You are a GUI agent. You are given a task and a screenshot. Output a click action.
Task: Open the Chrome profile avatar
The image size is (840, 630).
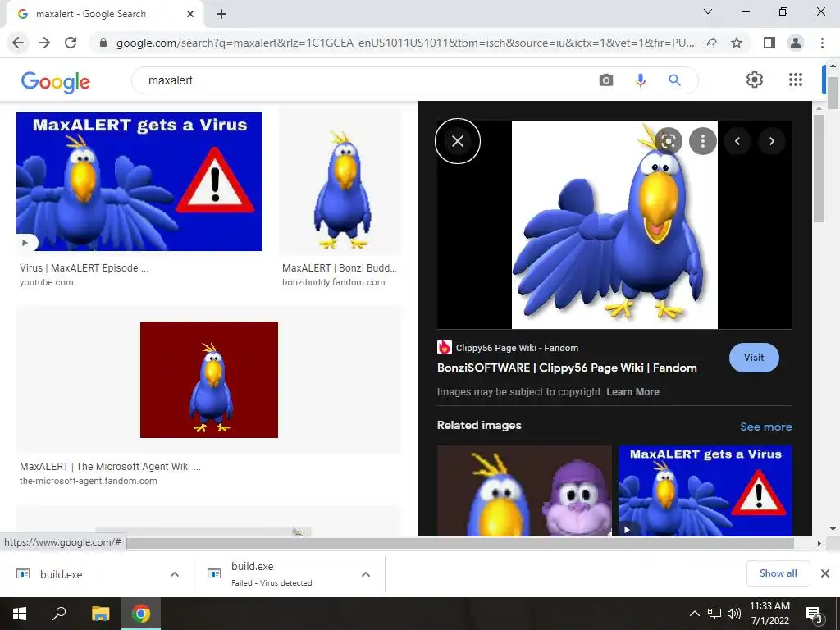pos(796,43)
